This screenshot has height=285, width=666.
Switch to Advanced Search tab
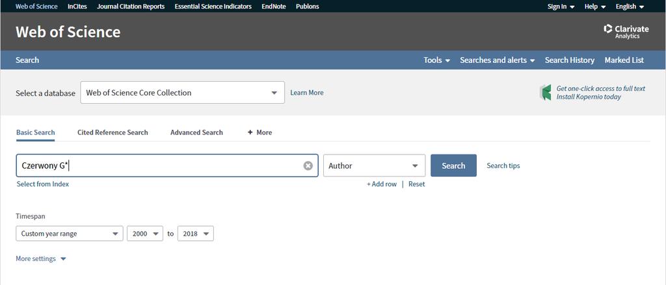(x=196, y=132)
